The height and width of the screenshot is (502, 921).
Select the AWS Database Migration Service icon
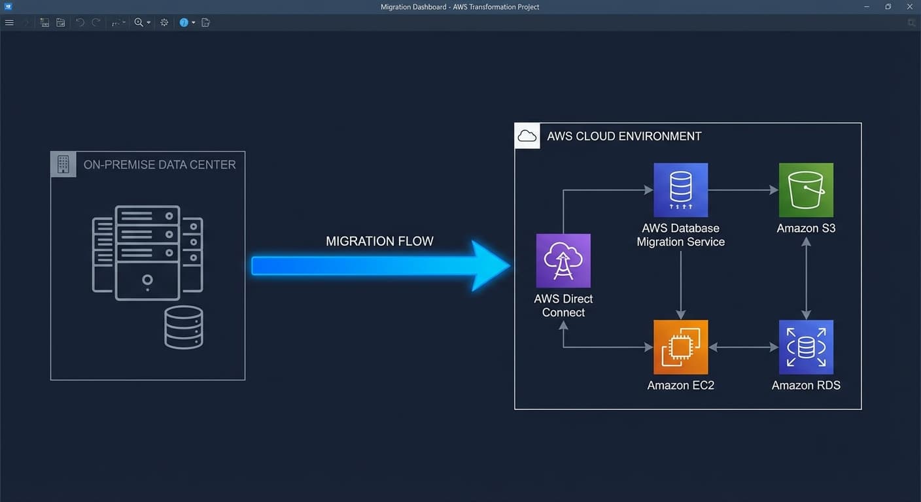point(681,190)
